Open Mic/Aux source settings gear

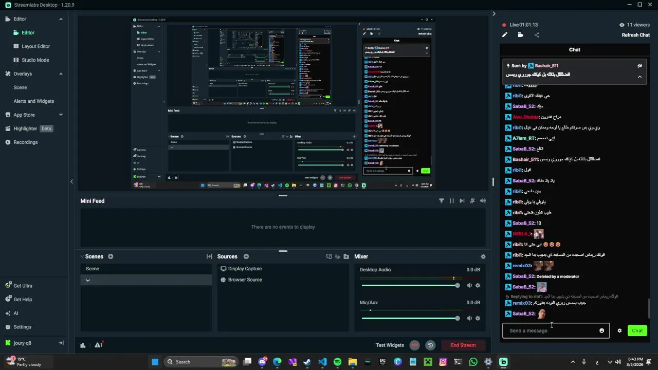(478, 318)
